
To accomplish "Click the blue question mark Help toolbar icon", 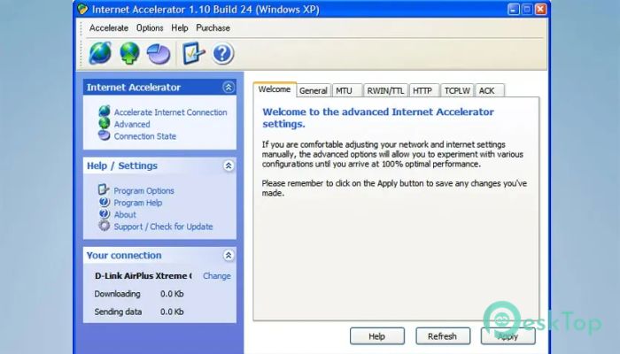I will (222, 53).
